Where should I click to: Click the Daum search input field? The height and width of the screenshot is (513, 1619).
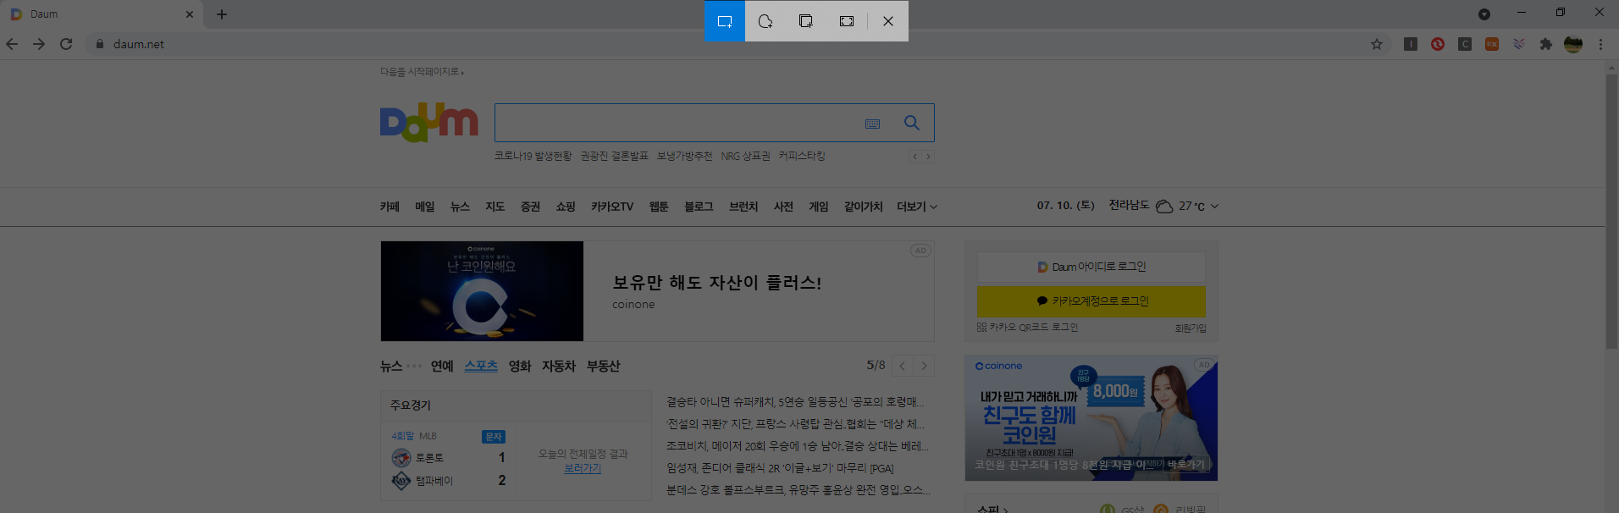(677, 123)
